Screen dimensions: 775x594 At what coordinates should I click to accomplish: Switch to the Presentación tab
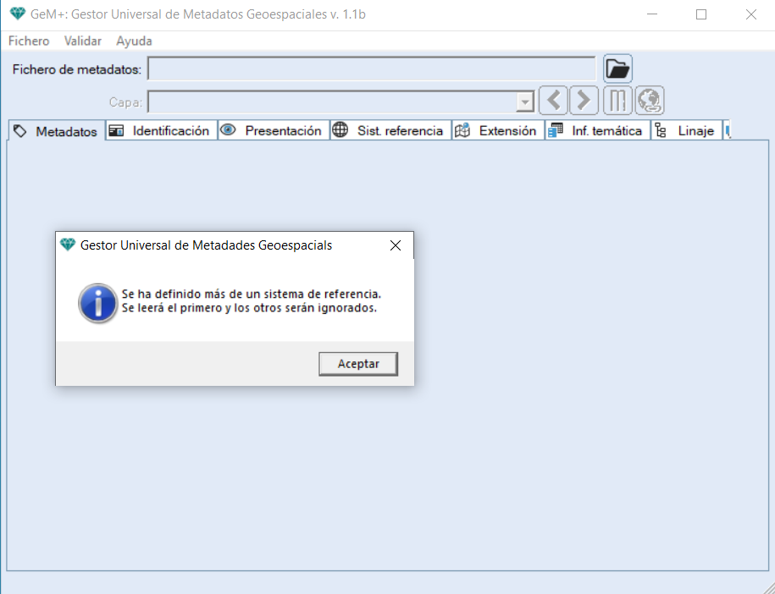[x=274, y=131]
